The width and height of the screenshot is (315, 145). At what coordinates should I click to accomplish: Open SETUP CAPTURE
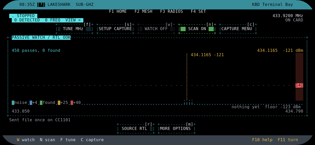point(115,29)
